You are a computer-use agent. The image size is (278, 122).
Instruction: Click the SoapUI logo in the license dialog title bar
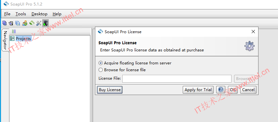click(x=100, y=32)
